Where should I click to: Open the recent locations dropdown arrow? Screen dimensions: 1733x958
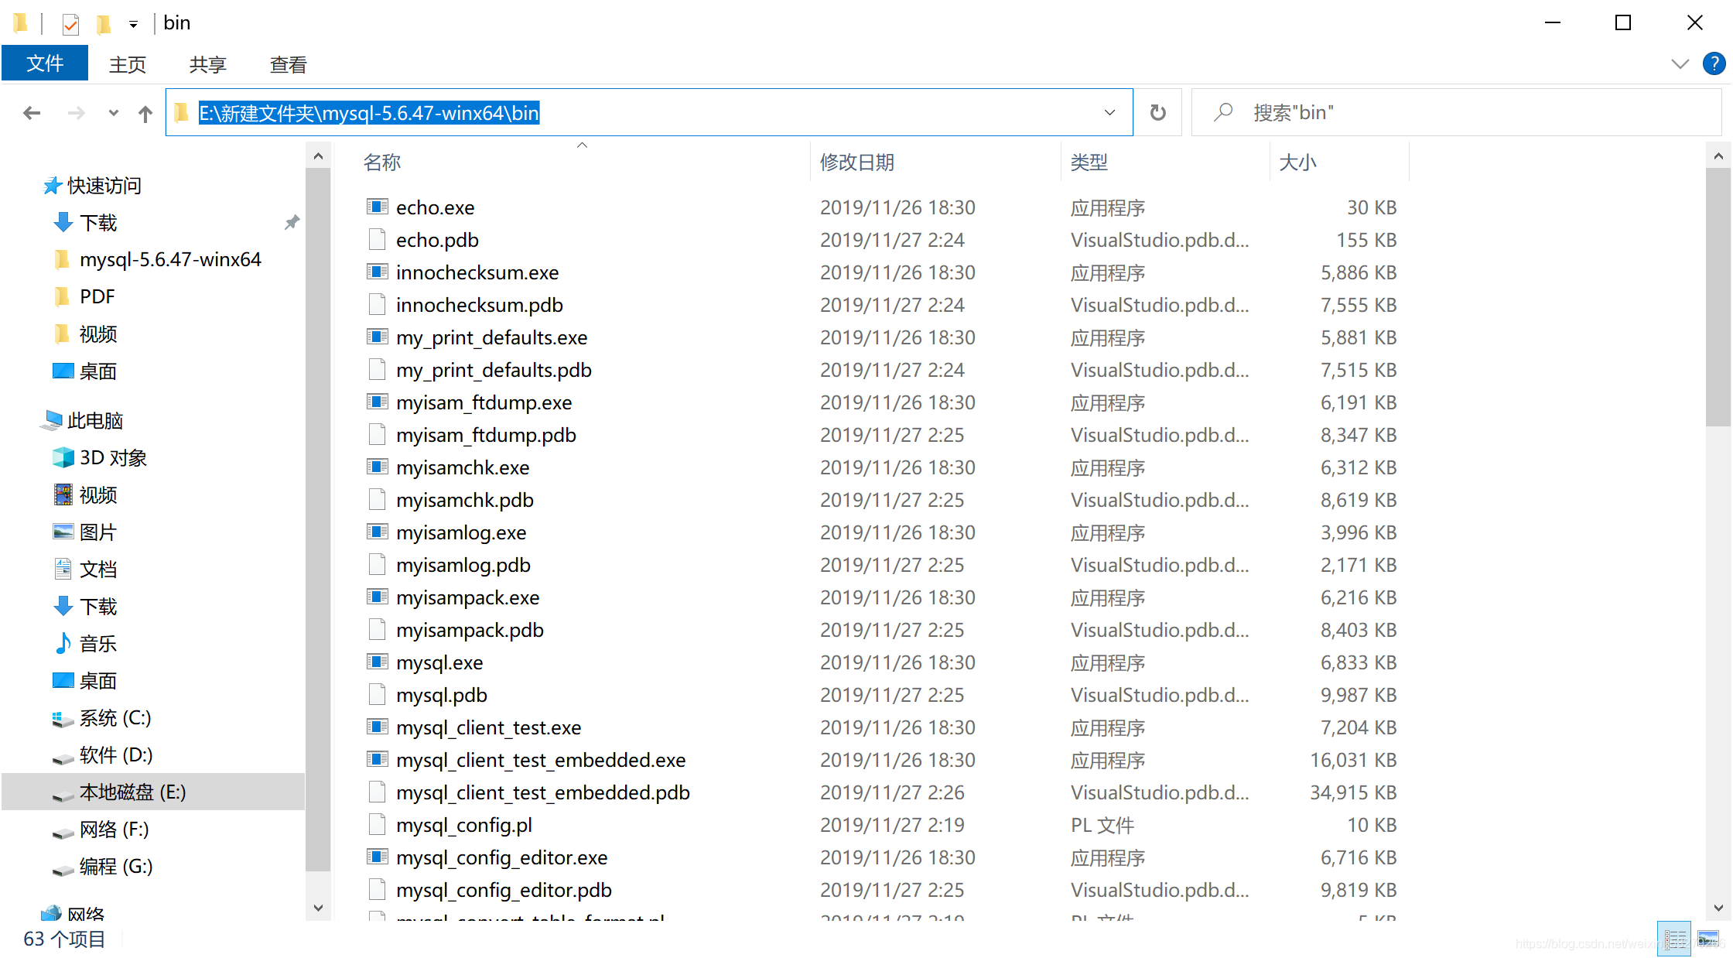[x=114, y=113]
